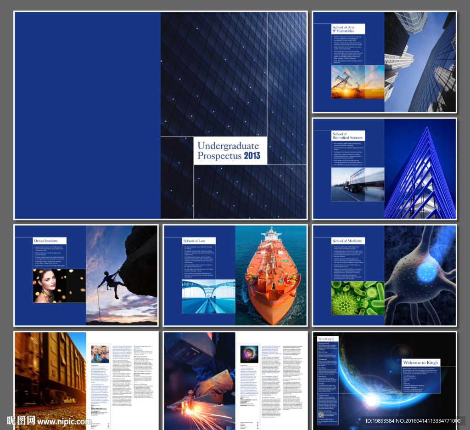Click the 'School of Biomedical Sciences' heading
Screen dimensions: 470x430
click(x=348, y=136)
